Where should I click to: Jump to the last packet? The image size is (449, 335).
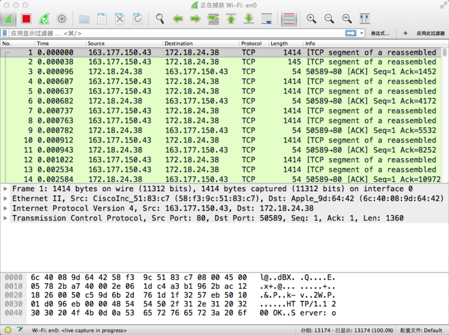[249, 19]
